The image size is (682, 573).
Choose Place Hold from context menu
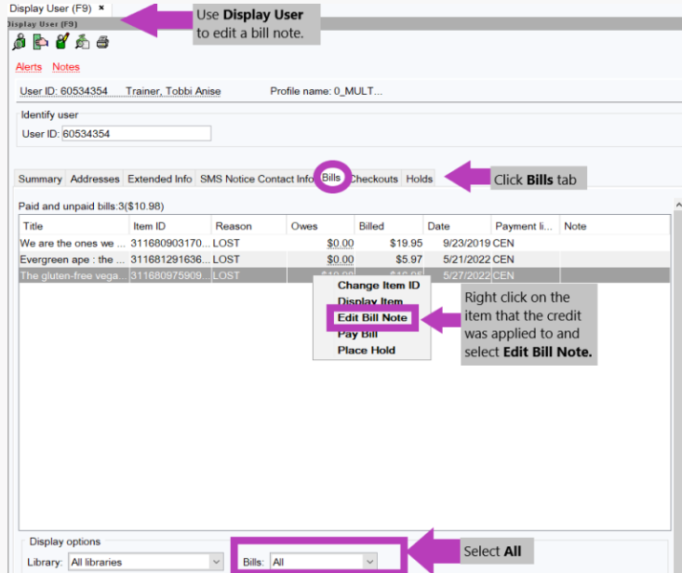[x=367, y=350]
